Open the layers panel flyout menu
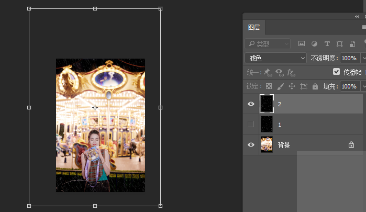The width and height of the screenshot is (366, 212). click(363, 27)
